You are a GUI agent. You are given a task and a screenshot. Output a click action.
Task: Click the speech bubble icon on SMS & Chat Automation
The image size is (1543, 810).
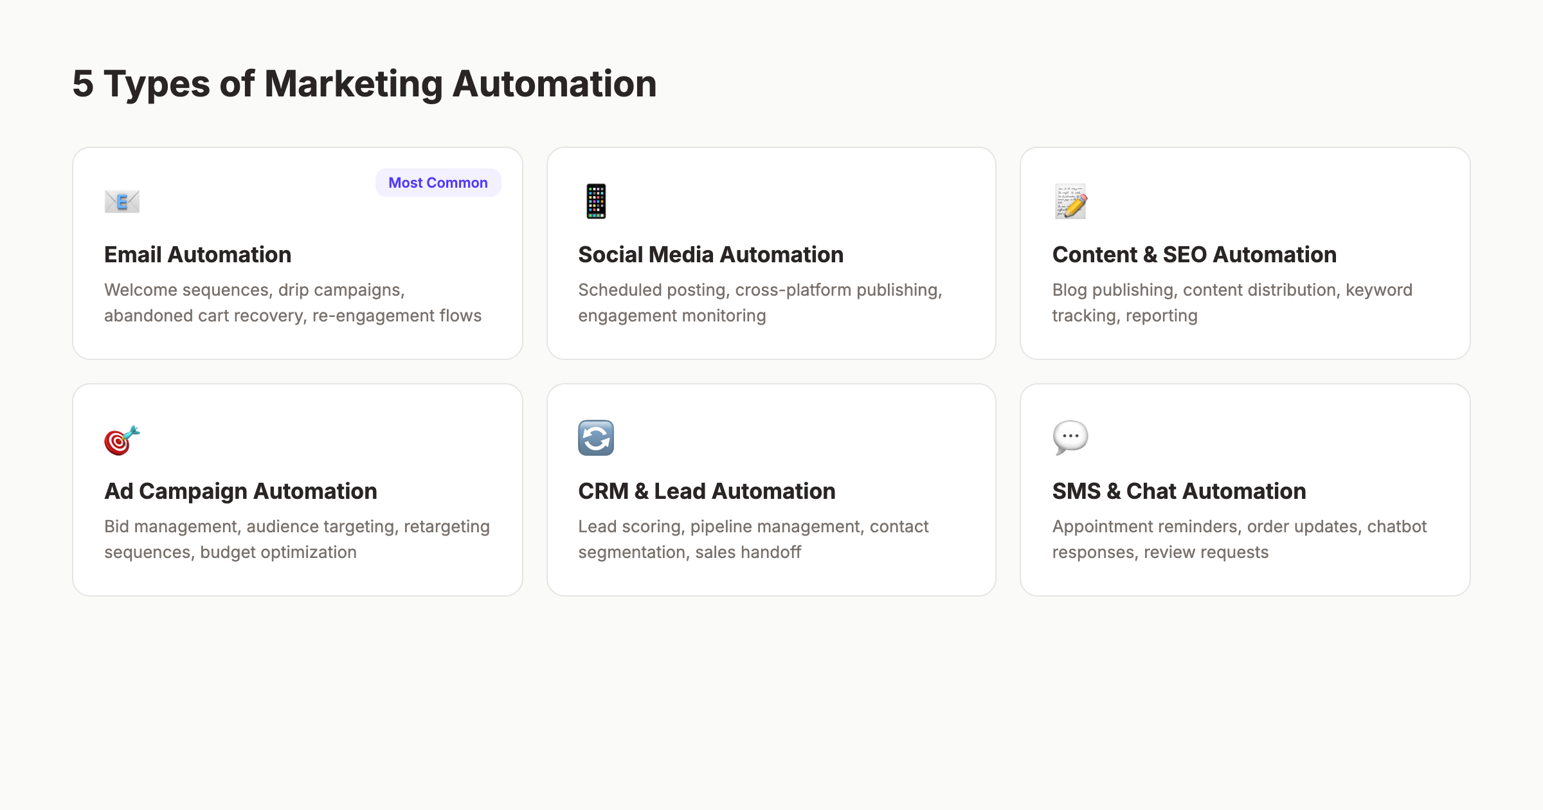(x=1069, y=438)
